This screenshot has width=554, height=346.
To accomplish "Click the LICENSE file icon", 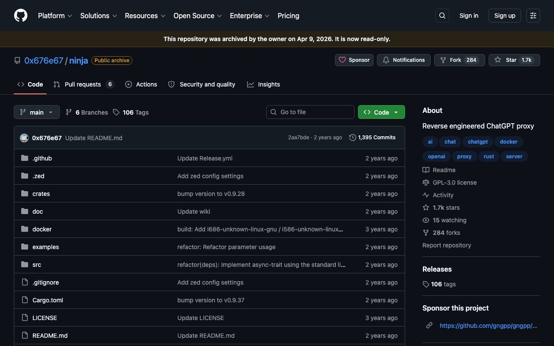I will (x=25, y=318).
